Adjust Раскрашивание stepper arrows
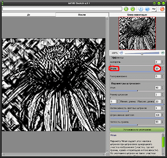 point(162,76)
